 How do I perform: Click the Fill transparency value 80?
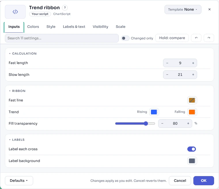[175, 124]
